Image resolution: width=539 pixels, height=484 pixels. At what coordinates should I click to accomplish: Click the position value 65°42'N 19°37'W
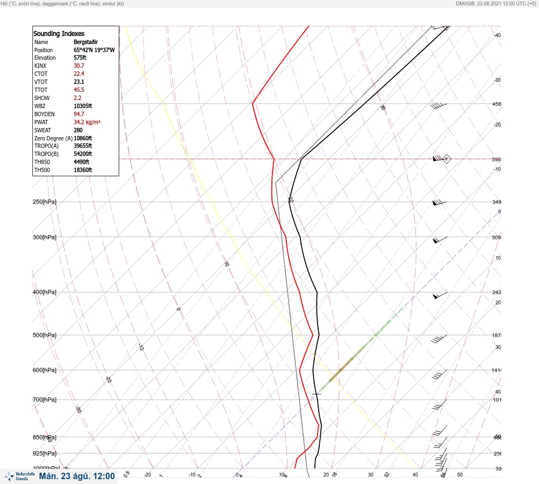94,50
